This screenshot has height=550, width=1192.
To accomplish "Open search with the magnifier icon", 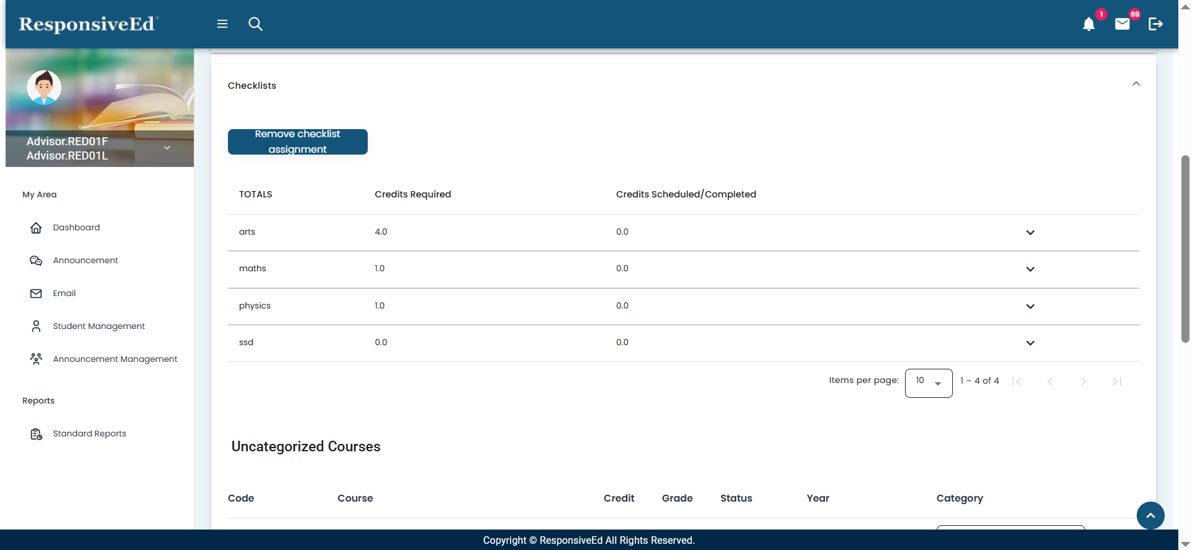I will [x=255, y=24].
